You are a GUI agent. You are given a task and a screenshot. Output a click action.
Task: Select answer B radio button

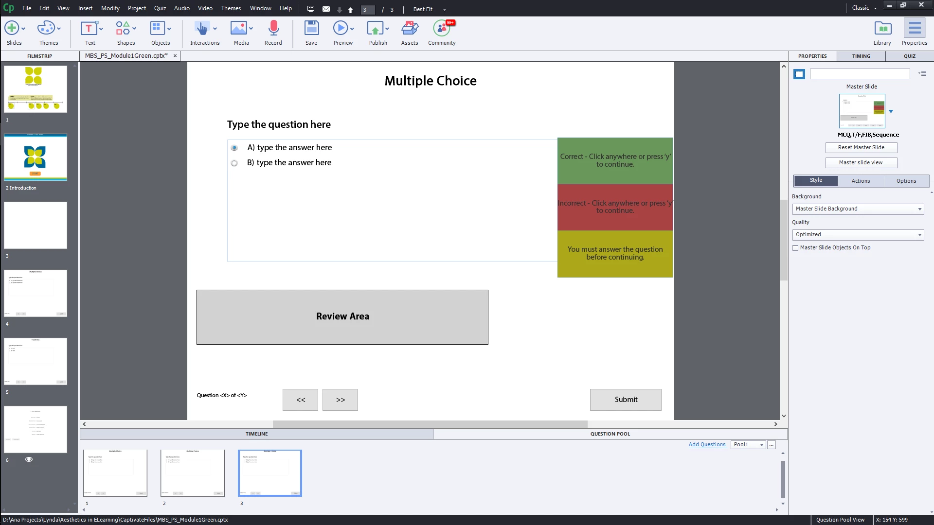(234, 163)
